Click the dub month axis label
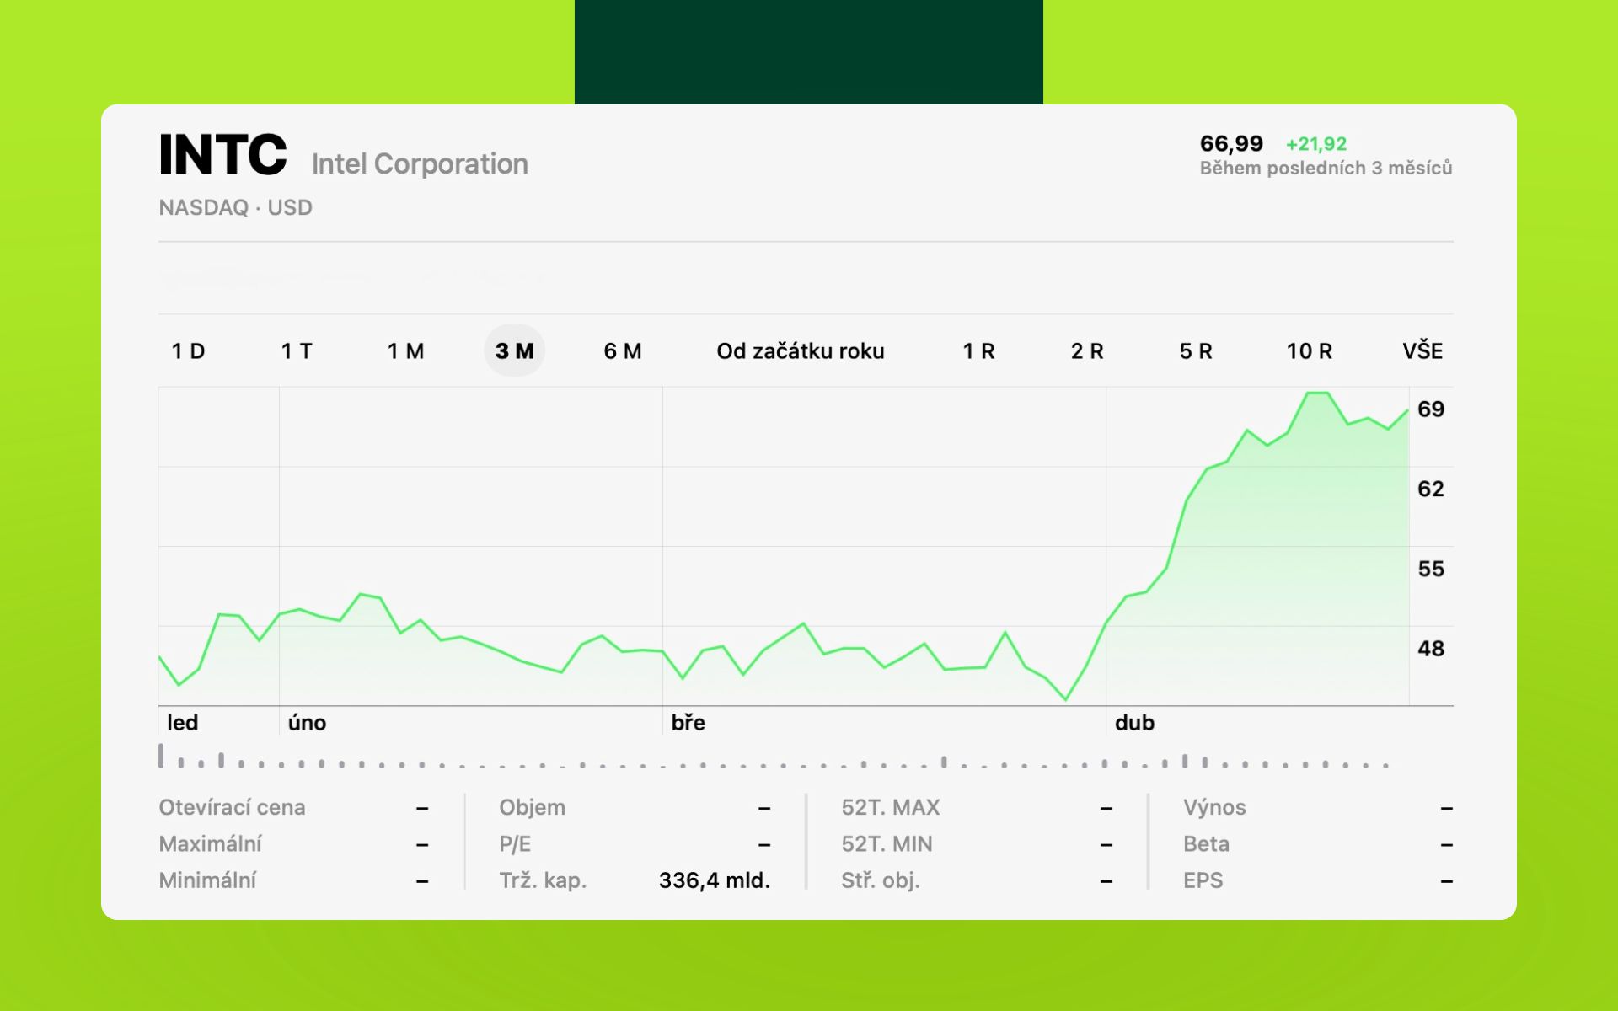 (1134, 723)
